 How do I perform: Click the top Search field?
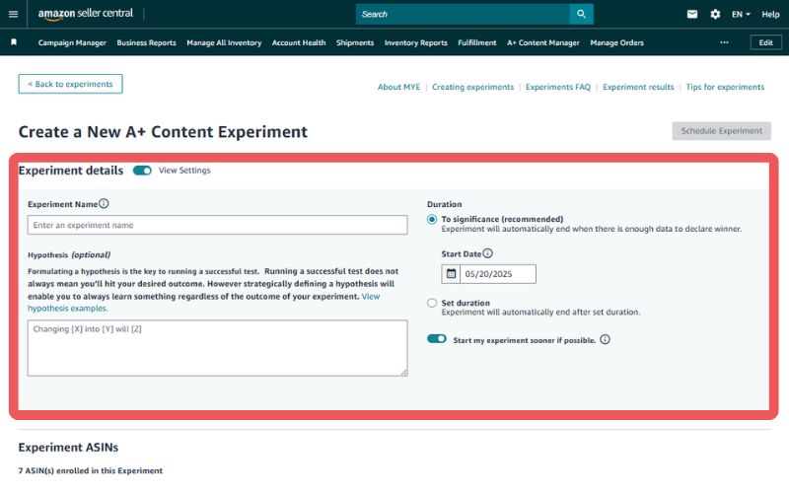click(463, 14)
